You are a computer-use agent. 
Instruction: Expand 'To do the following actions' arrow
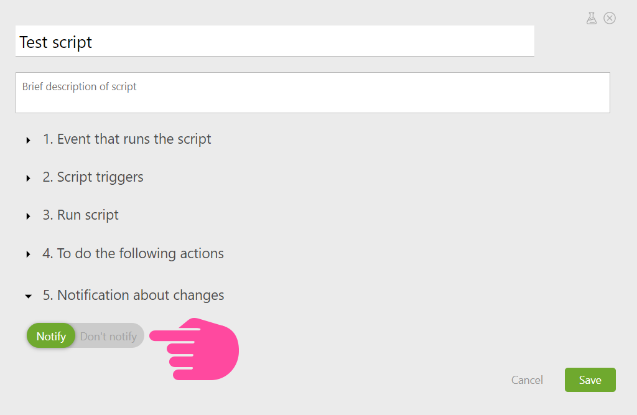pyautogui.click(x=28, y=254)
